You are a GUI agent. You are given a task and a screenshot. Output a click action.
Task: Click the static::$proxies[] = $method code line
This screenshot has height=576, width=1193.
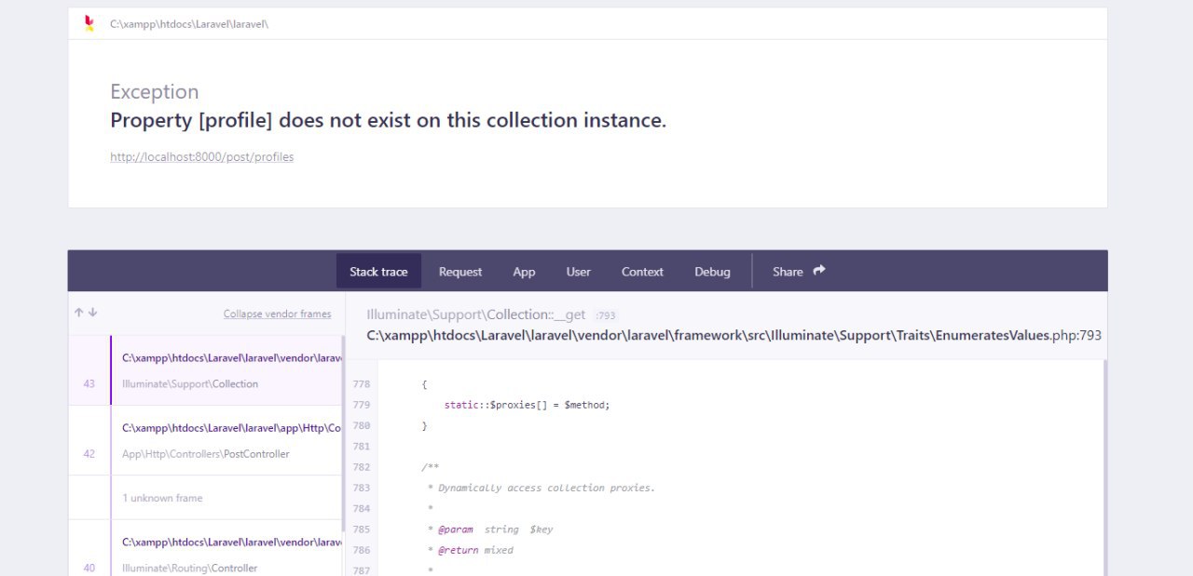pos(527,405)
